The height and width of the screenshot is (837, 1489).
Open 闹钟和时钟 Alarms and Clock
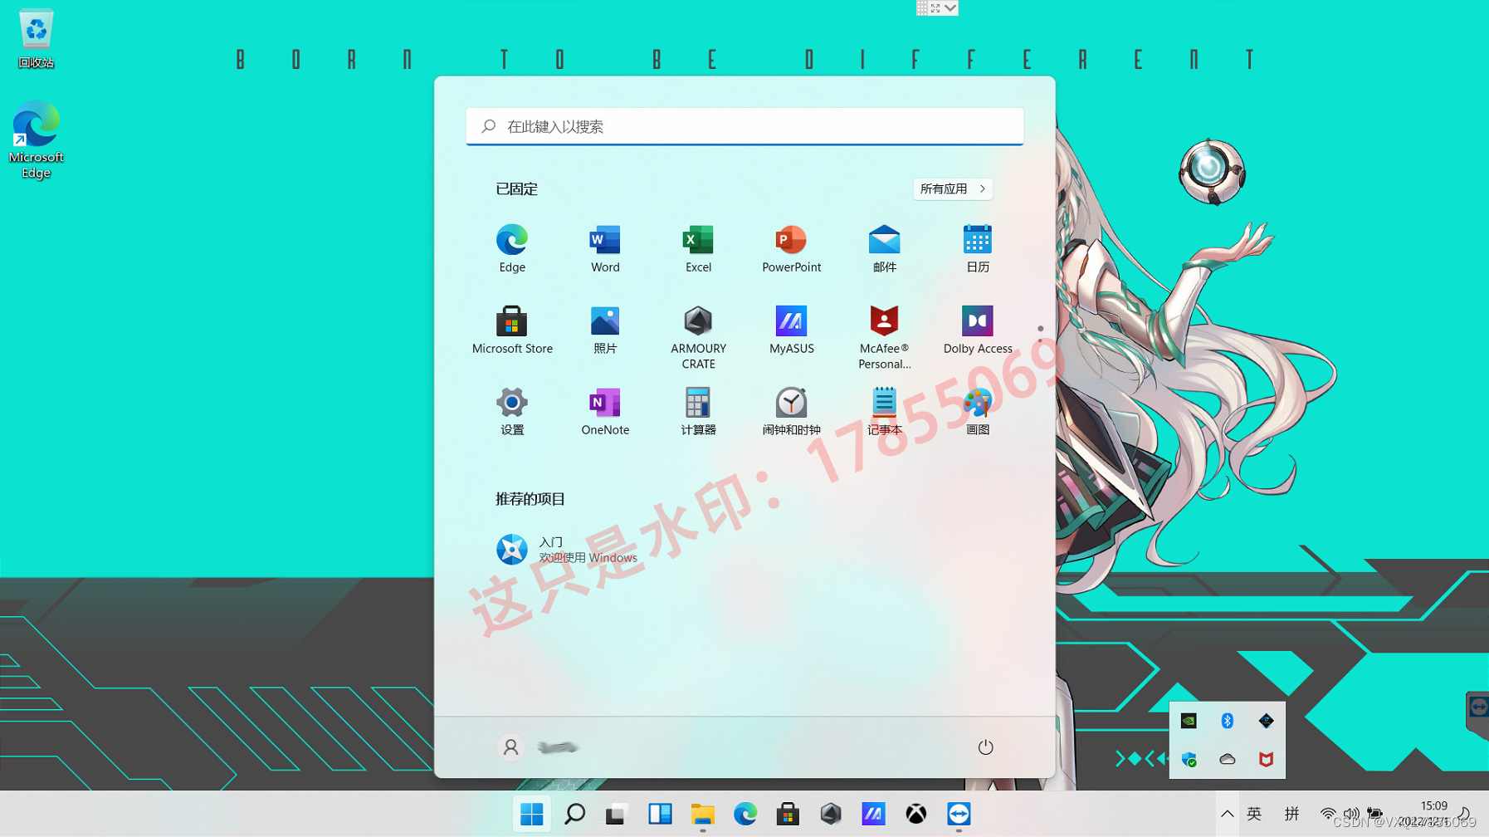coord(791,411)
